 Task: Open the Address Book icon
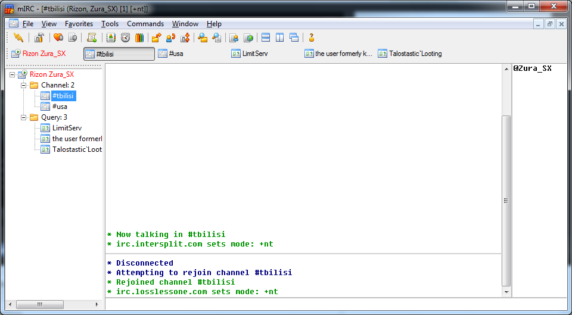click(111, 38)
